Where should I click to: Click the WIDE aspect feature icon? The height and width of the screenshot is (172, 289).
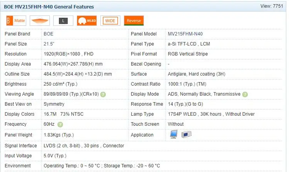[110, 20]
